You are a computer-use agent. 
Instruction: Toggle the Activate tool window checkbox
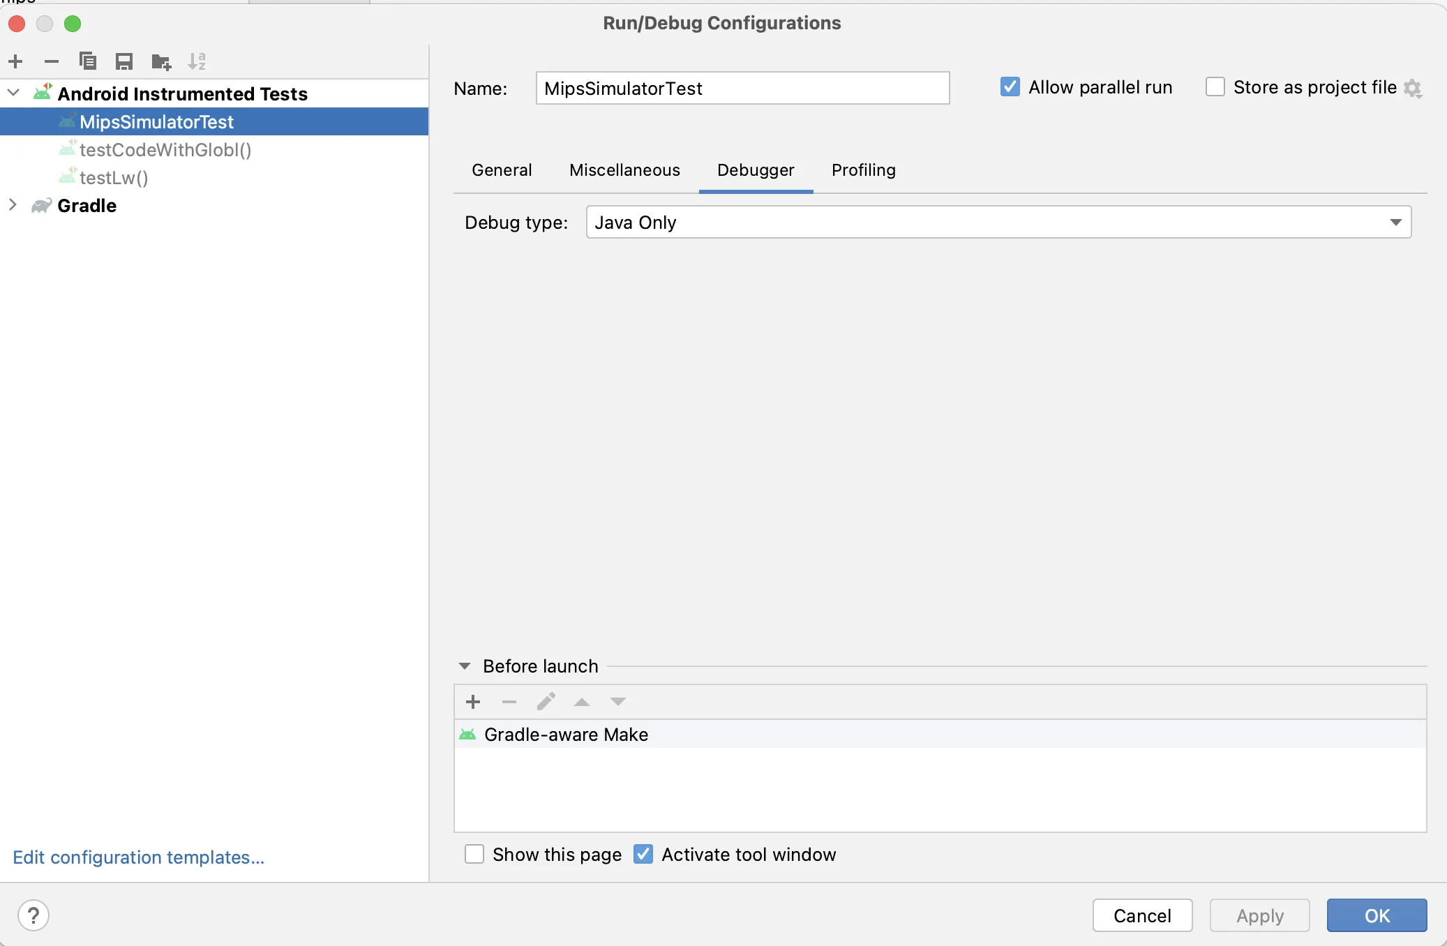(x=643, y=854)
